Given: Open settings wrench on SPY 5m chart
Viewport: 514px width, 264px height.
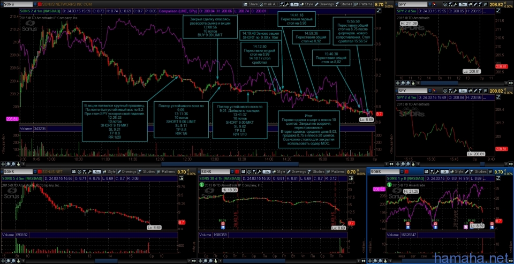Looking at the screenshot, I should click(455, 4).
